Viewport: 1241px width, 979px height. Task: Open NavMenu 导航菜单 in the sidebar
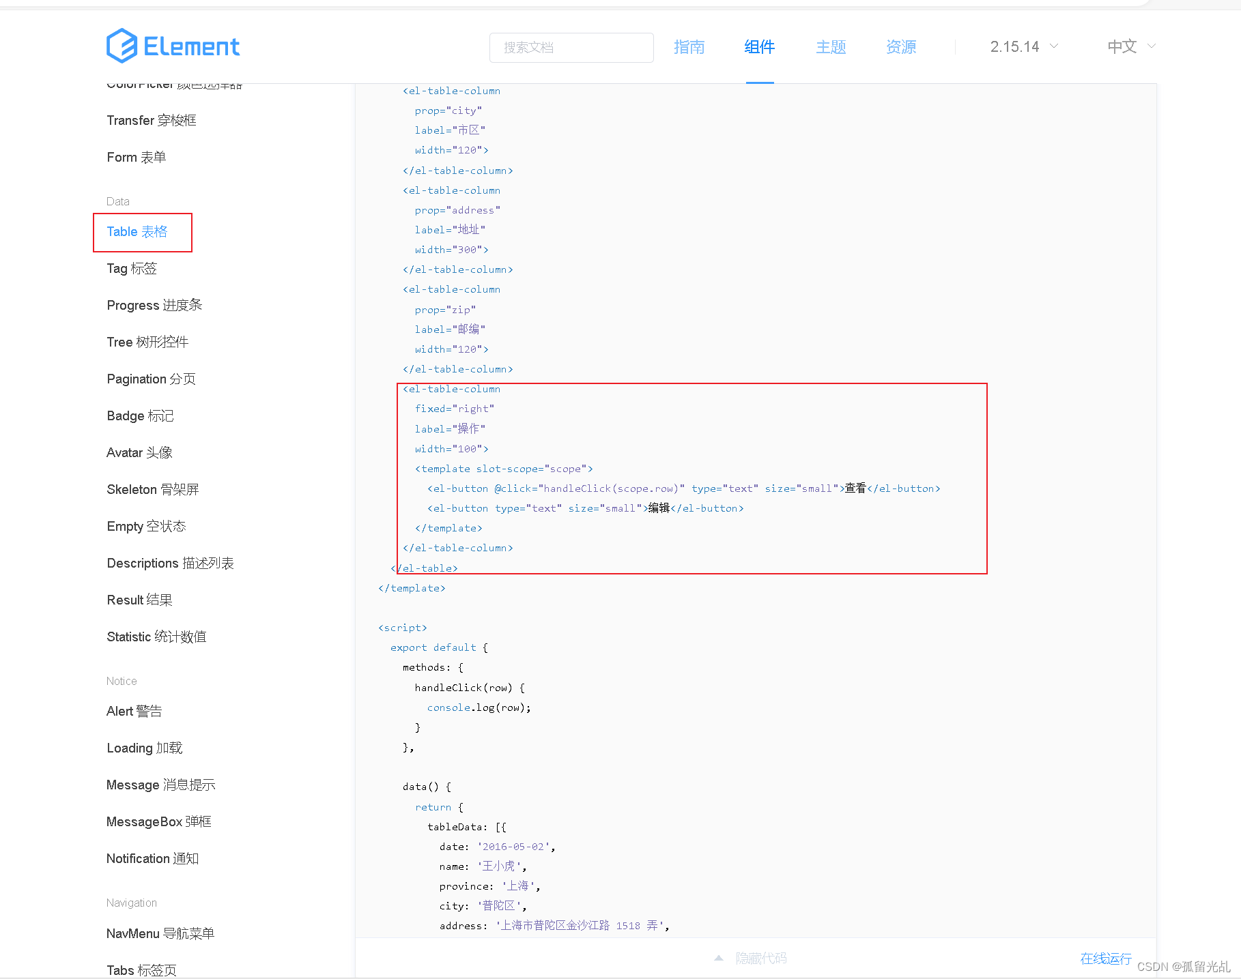tap(160, 933)
